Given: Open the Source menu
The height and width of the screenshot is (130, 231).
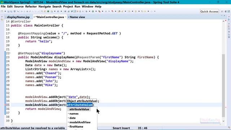Looking at the screenshot, I should coord(19,6).
